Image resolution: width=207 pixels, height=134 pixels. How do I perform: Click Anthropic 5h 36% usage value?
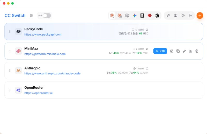[114, 73]
